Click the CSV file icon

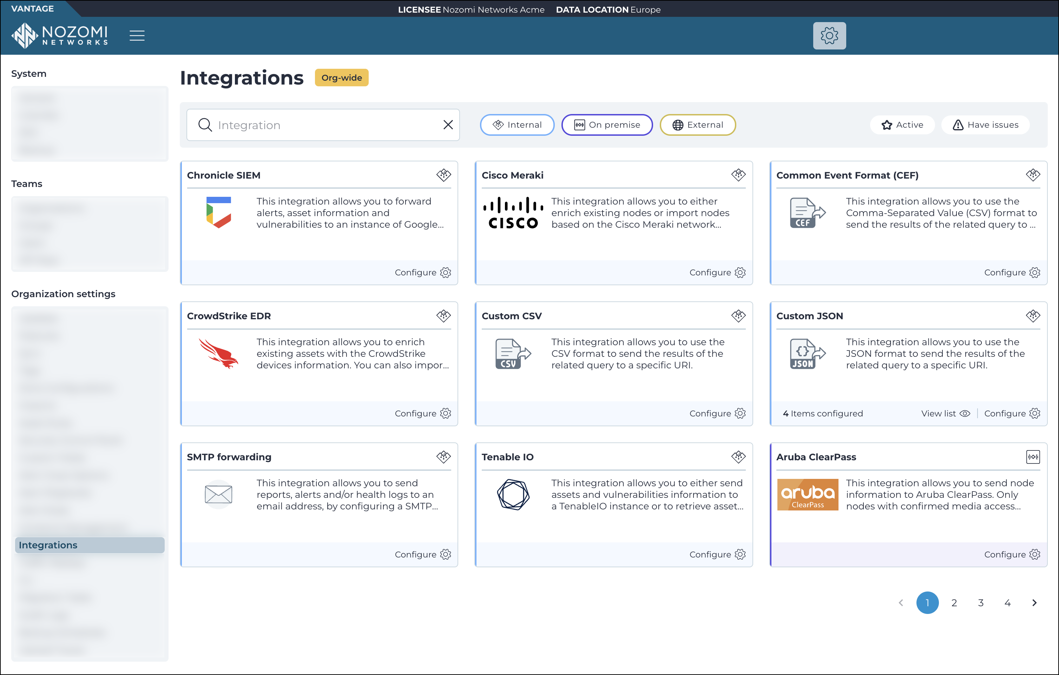tap(513, 354)
